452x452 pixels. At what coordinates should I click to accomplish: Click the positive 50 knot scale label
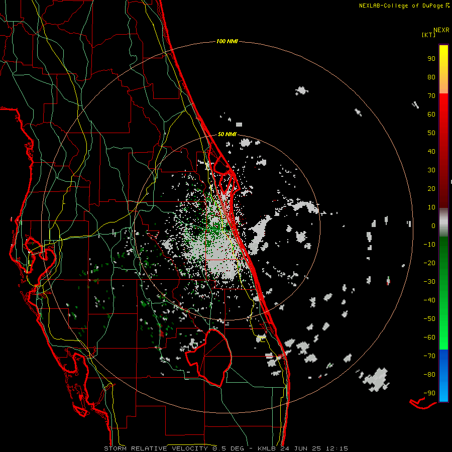[431, 133]
